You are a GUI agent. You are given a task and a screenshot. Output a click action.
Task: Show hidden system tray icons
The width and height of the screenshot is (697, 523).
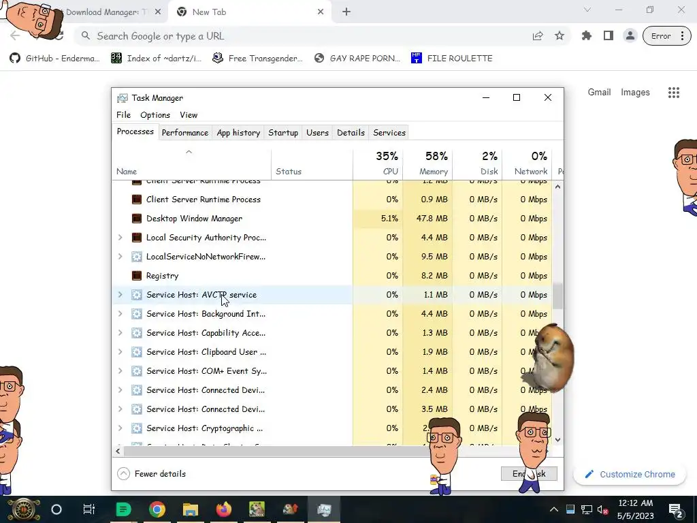click(554, 509)
